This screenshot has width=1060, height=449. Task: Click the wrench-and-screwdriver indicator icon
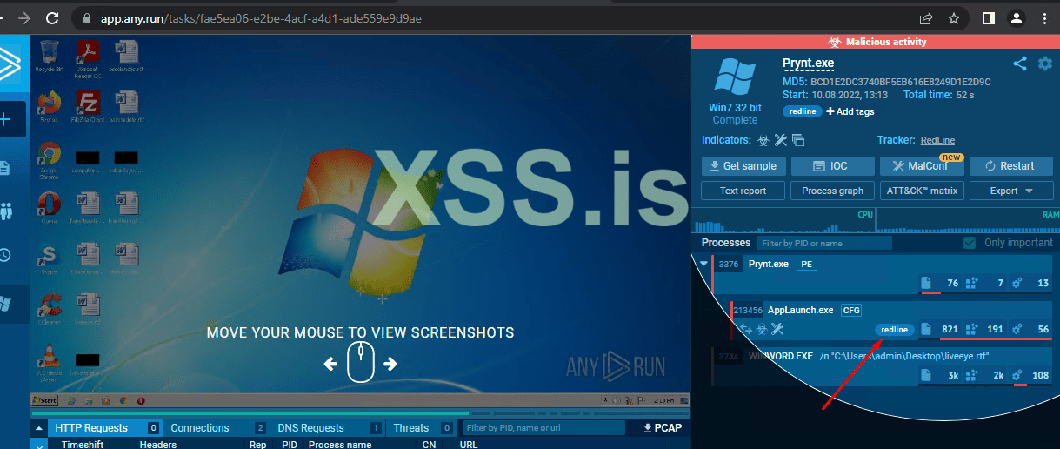pyautogui.click(x=780, y=140)
